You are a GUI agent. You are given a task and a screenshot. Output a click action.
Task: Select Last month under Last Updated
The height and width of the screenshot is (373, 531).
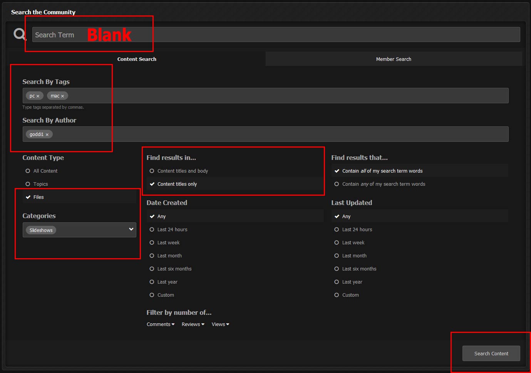pos(337,256)
